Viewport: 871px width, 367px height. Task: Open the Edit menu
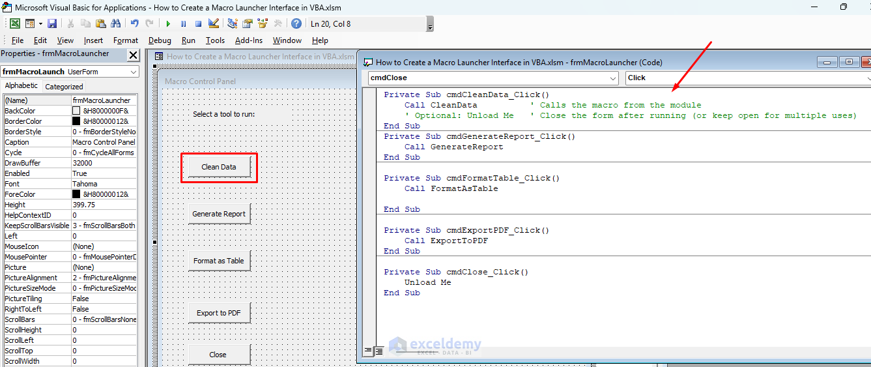(40, 40)
